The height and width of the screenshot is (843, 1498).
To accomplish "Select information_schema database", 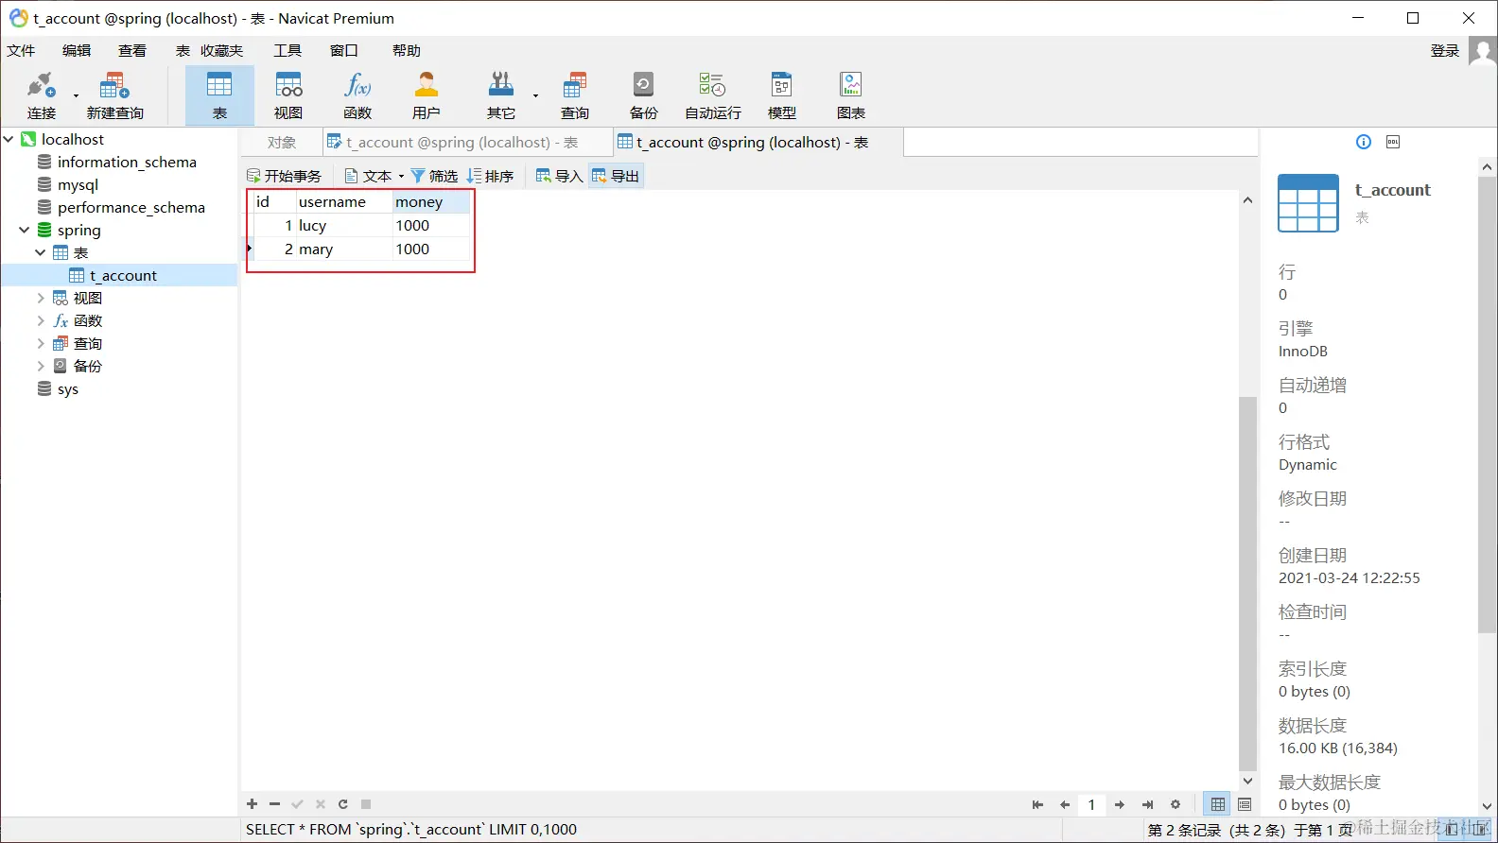I will point(127,162).
